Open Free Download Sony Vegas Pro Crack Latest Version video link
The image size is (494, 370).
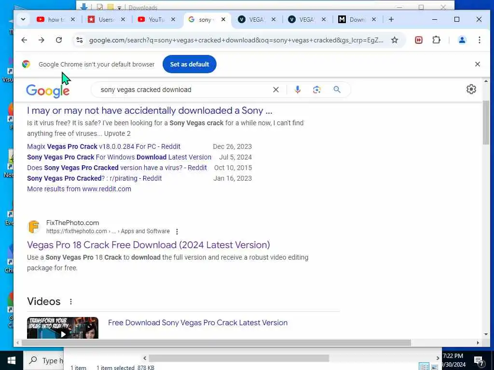coord(198,323)
